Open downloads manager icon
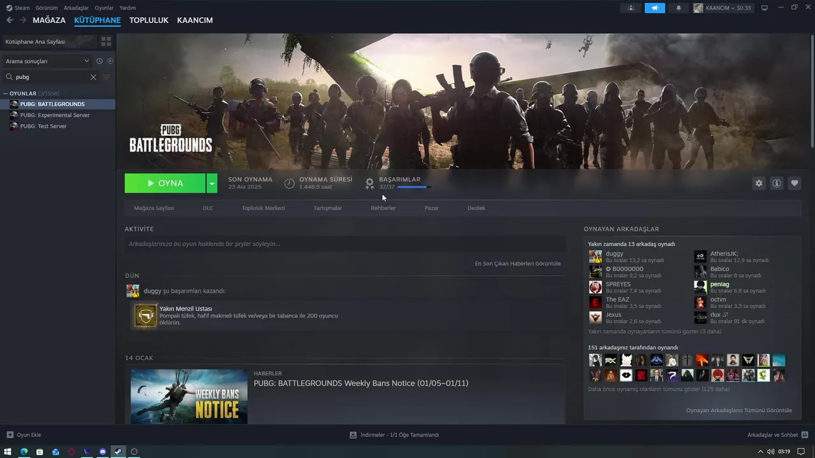Screen dimensions: 815x458 point(353,435)
